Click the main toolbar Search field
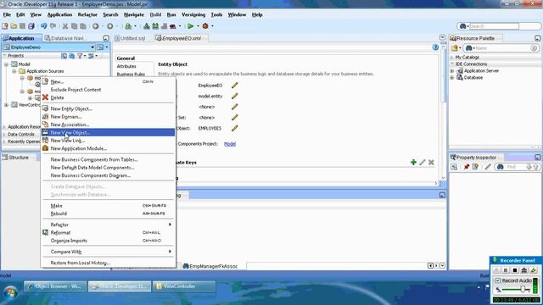 coord(494,26)
